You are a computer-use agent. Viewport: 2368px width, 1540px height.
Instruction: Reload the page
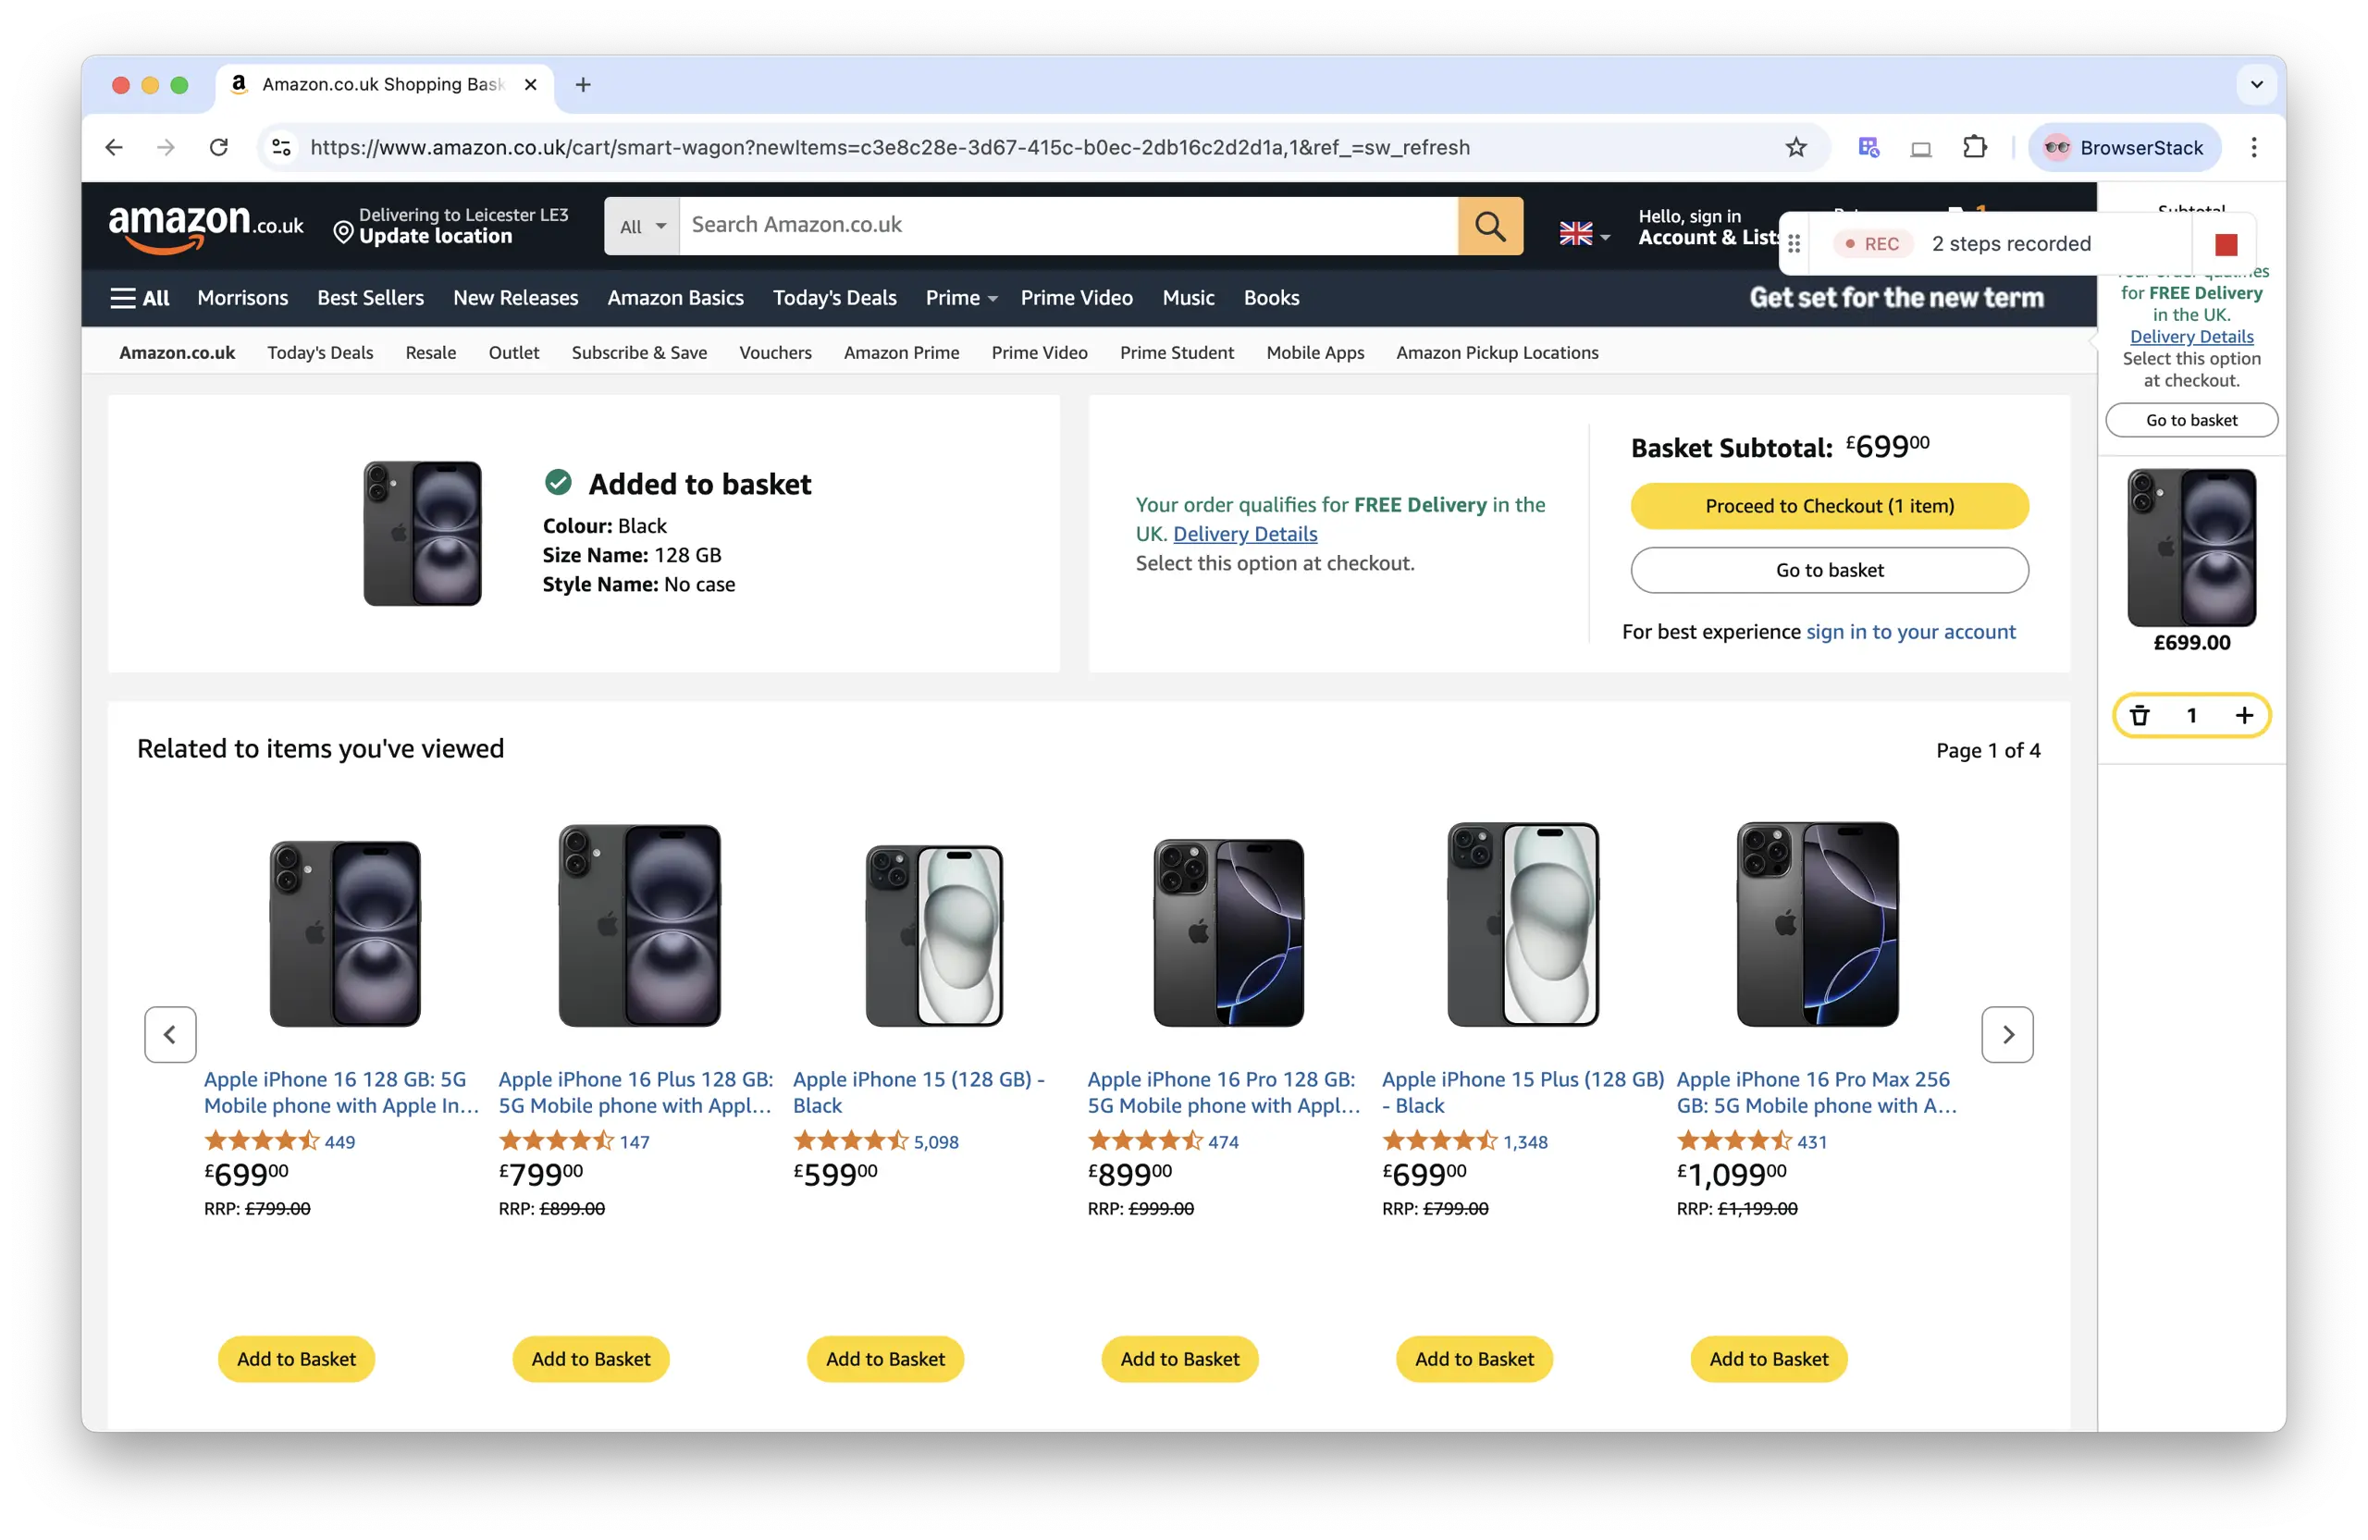(219, 147)
